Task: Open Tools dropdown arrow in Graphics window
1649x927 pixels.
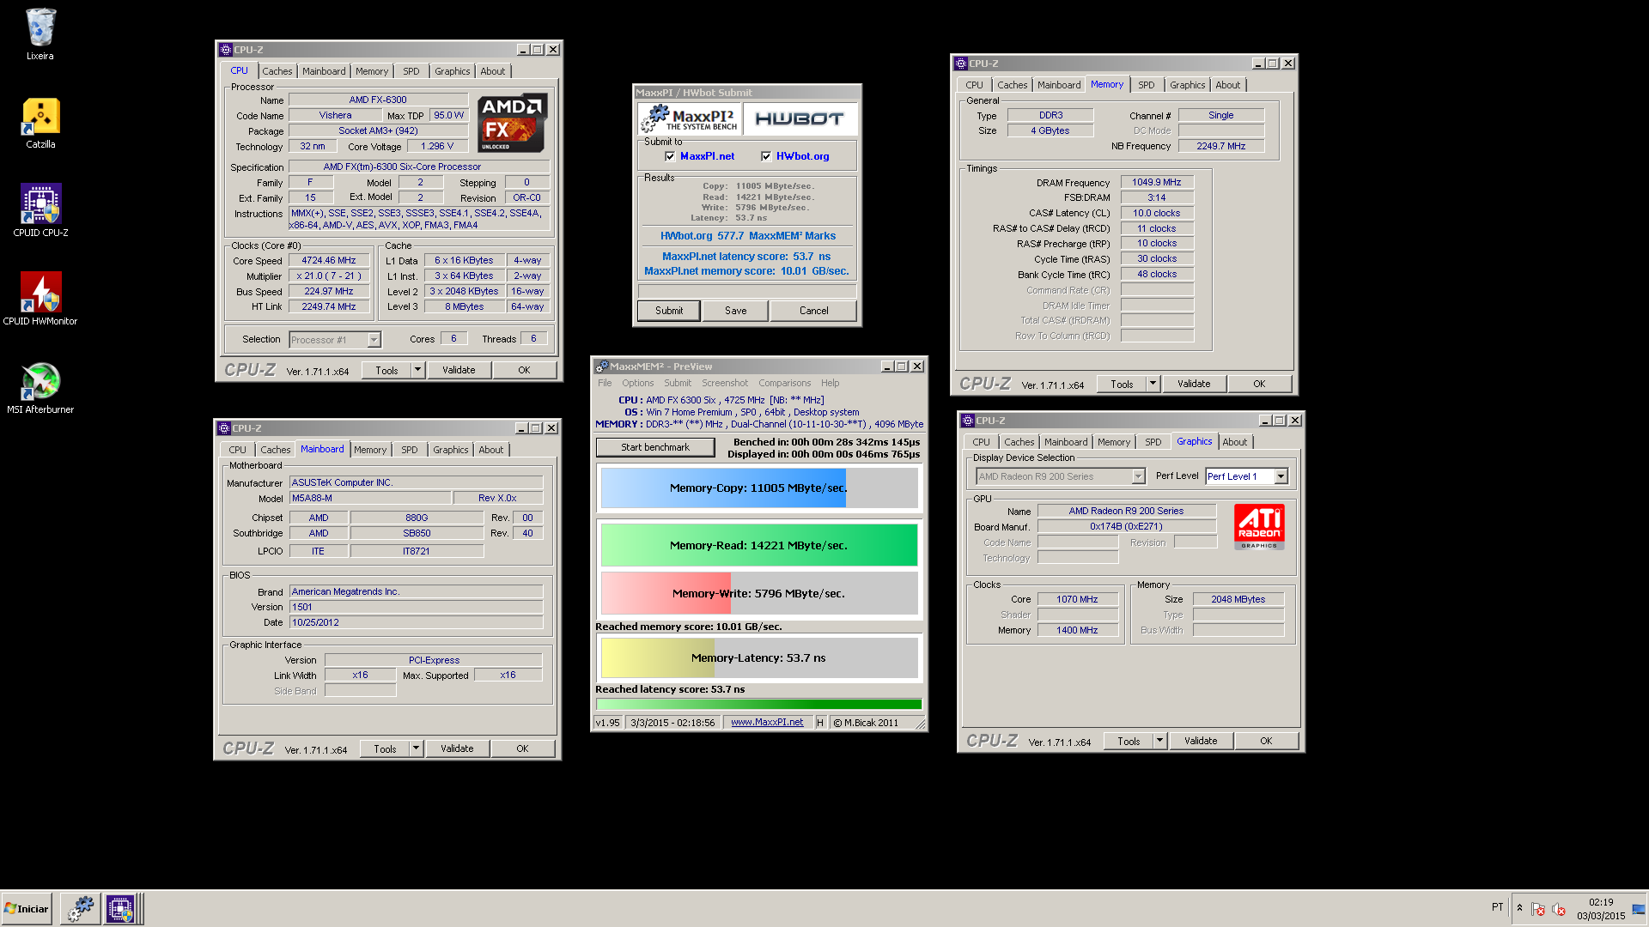Action: click(x=1159, y=741)
